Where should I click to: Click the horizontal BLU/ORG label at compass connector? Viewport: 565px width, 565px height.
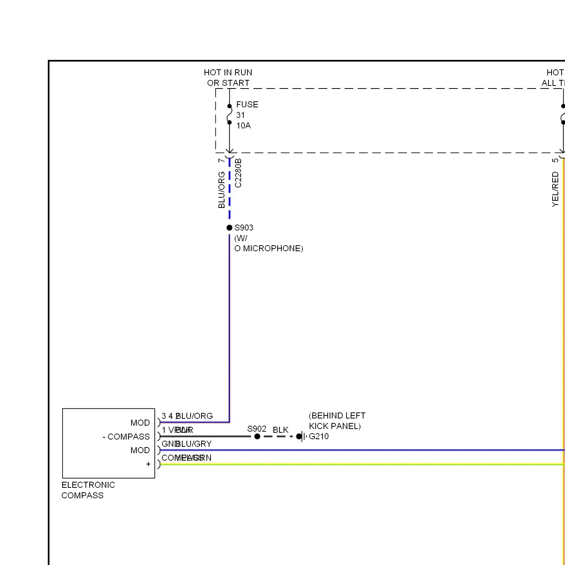coord(194,416)
